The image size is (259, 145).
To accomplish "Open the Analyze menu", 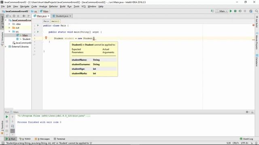I will [43, 6].
